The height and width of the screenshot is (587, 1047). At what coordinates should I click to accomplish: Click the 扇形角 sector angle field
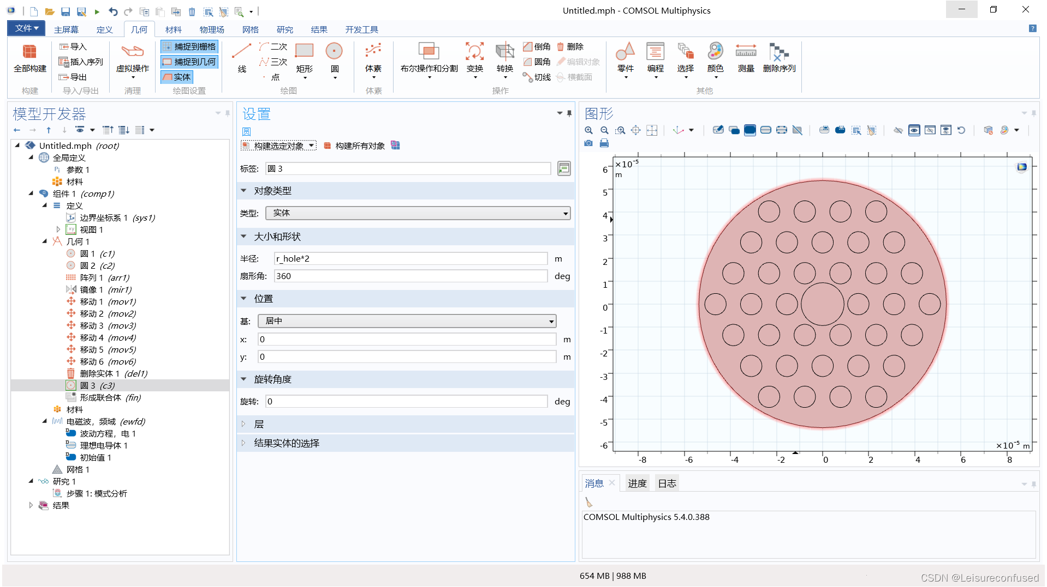click(x=411, y=276)
